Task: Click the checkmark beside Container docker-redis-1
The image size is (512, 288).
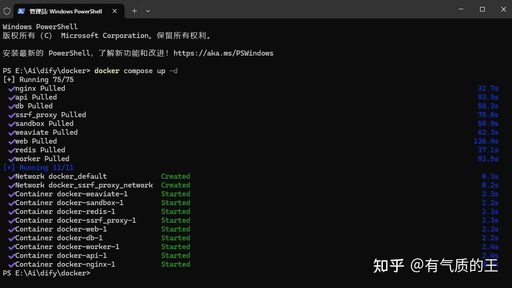Action: point(12,212)
